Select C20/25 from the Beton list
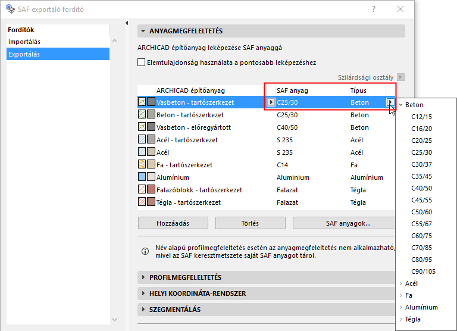The height and width of the screenshot is (331, 457). pyautogui.click(x=421, y=140)
